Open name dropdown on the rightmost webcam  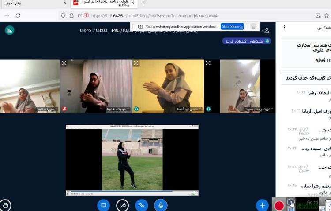coord(259,109)
